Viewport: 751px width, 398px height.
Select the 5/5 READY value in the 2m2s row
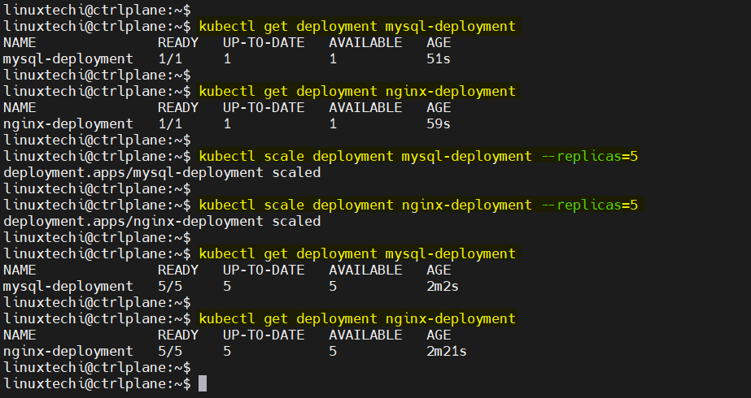170,287
